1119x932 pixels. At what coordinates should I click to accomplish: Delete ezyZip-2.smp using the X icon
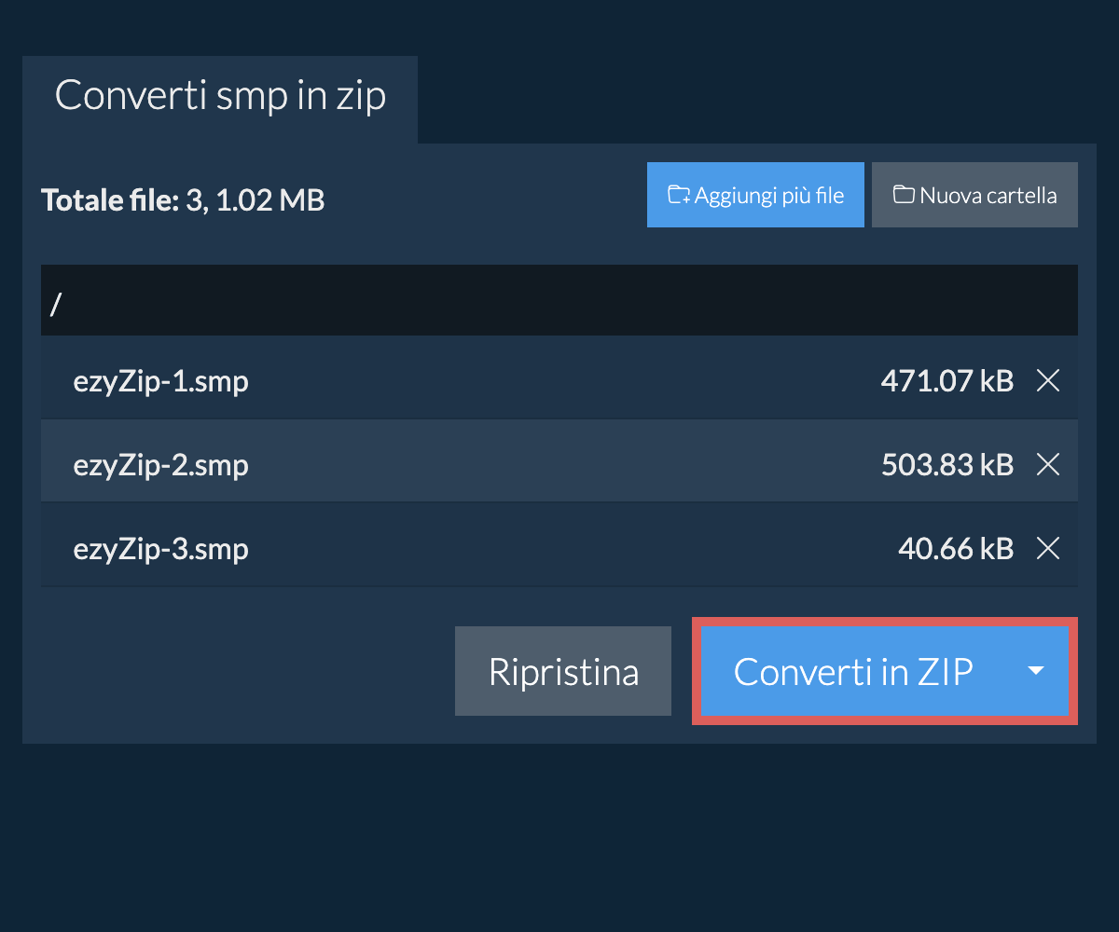tap(1048, 464)
